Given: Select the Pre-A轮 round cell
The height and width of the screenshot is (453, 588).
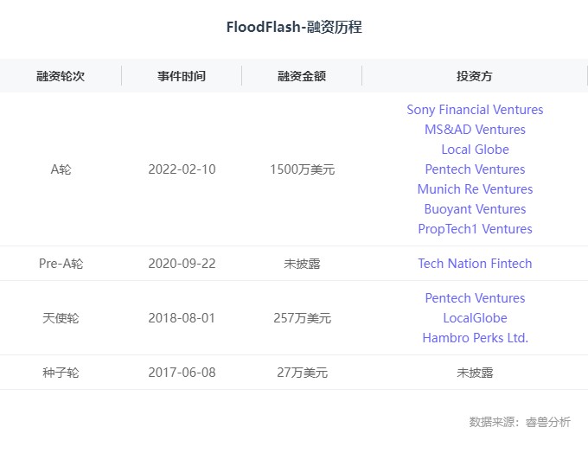Looking at the screenshot, I should 61,264.
